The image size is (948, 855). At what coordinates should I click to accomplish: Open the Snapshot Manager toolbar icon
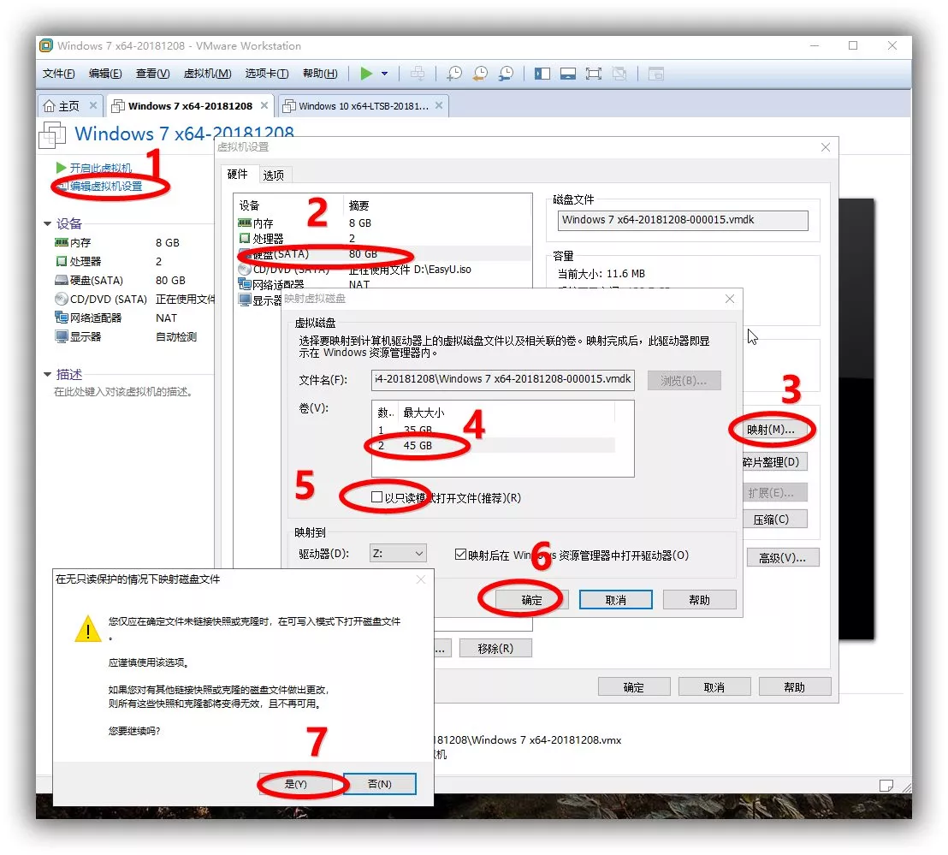click(506, 74)
